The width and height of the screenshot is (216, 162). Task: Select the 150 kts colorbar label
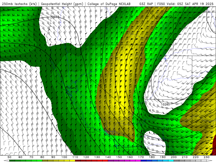(x=119, y=157)
